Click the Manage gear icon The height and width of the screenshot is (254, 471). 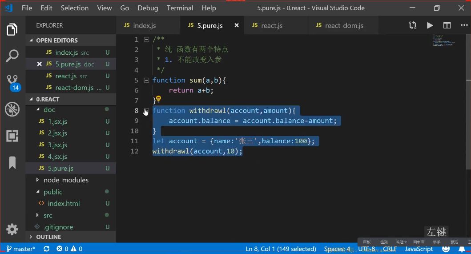12,230
